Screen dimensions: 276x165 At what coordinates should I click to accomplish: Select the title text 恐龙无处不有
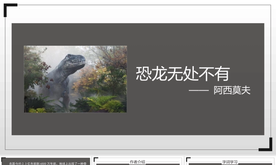point(183,74)
